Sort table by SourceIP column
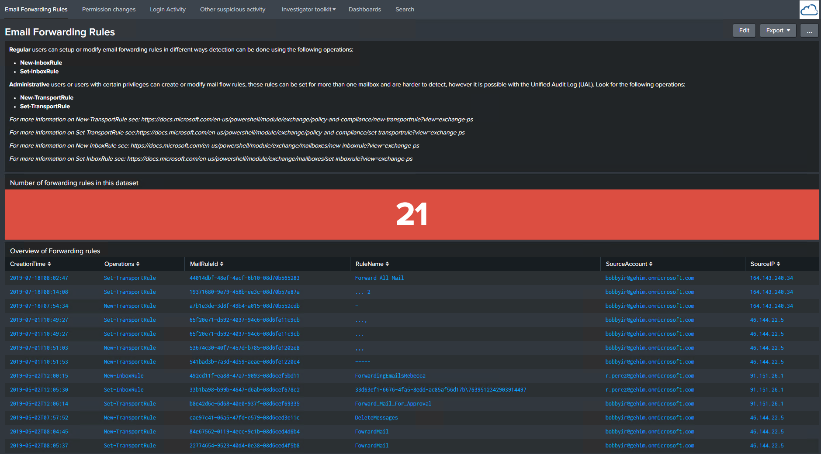The width and height of the screenshot is (821, 454). pyautogui.click(x=765, y=264)
